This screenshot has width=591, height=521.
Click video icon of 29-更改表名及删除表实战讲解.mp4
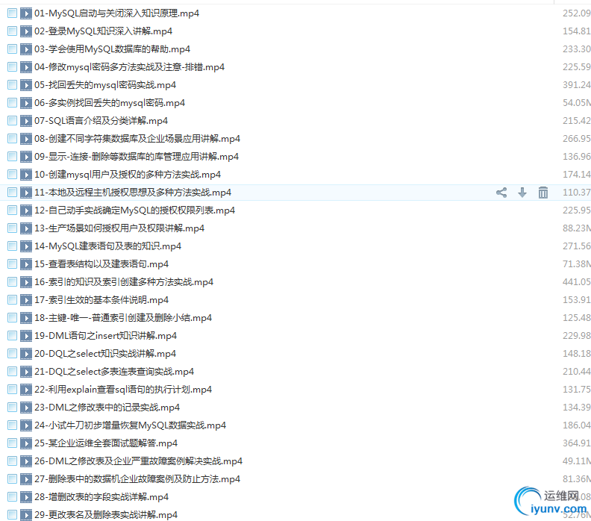tap(26, 515)
